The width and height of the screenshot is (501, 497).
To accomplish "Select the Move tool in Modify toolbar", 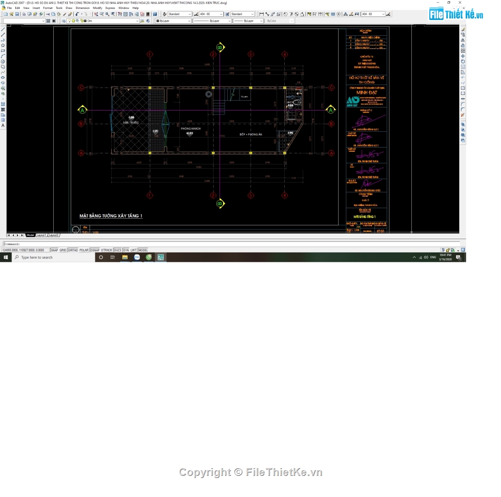I will (x=463, y=56).
